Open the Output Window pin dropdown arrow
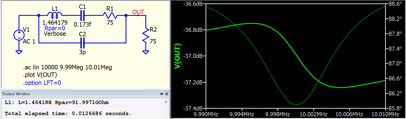406x119 pixels. (161, 94)
